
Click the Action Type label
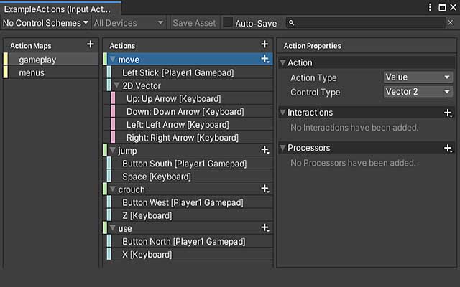coord(313,78)
